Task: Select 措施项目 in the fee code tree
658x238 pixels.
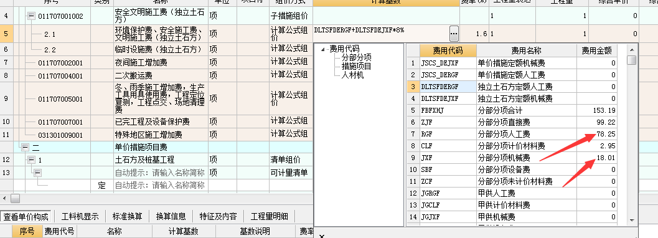Action: click(x=356, y=66)
